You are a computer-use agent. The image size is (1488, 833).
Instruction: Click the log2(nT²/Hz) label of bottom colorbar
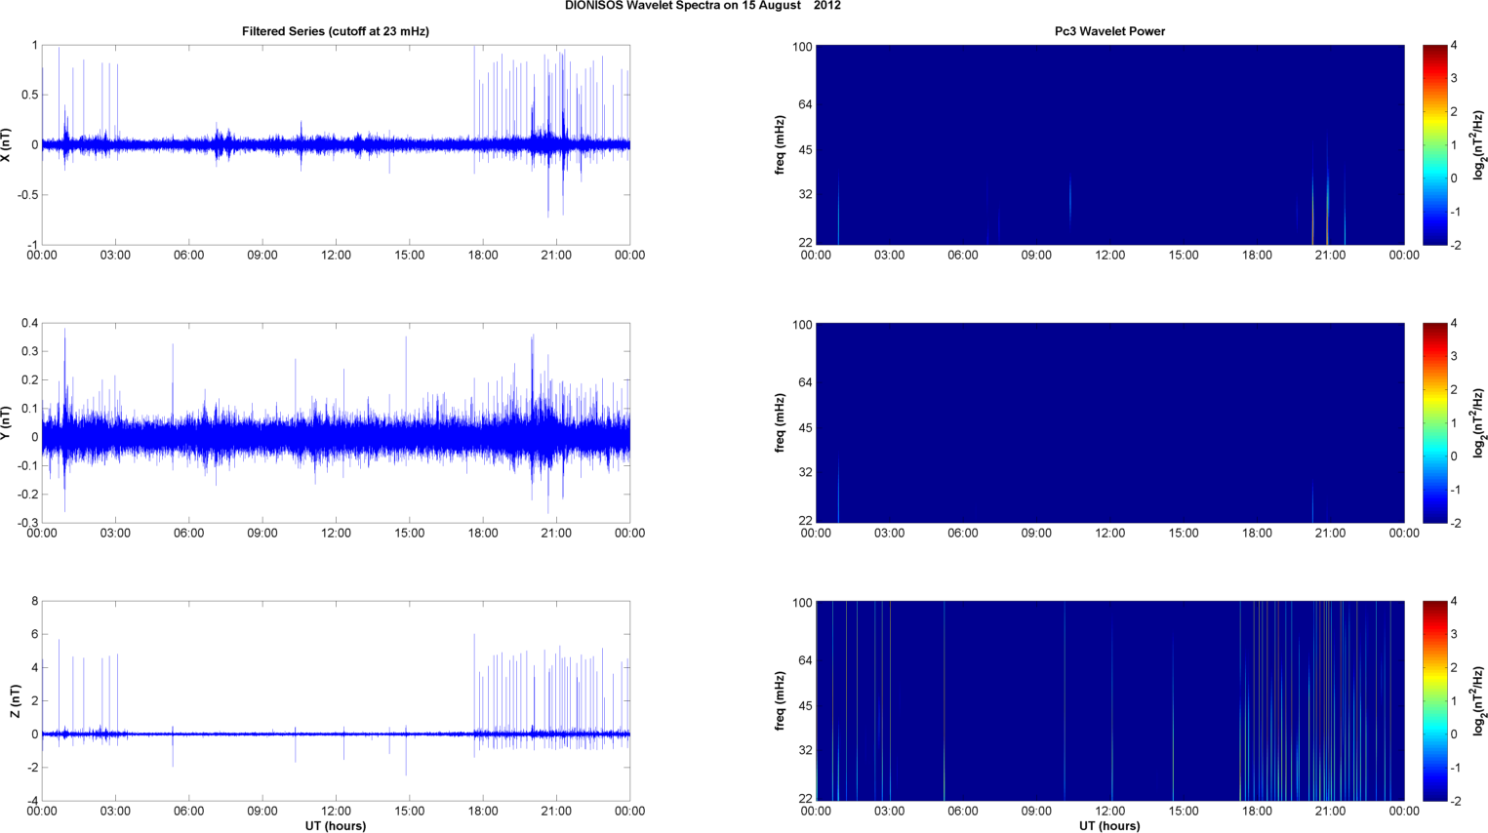(1478, 700)
